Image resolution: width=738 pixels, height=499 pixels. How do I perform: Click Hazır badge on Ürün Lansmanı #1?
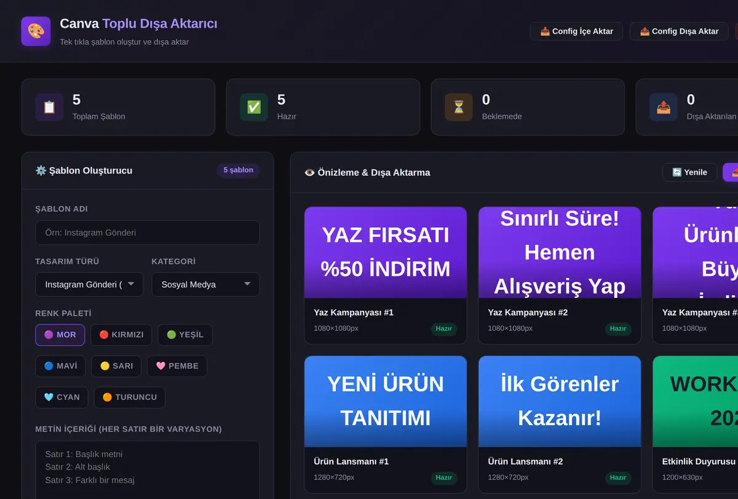(443, 477)
